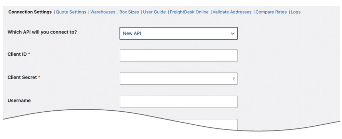Image resolution: width=342 pixels, height=139 pixels.
Task: Click the Client ID label text
Action: coord(17,54)
